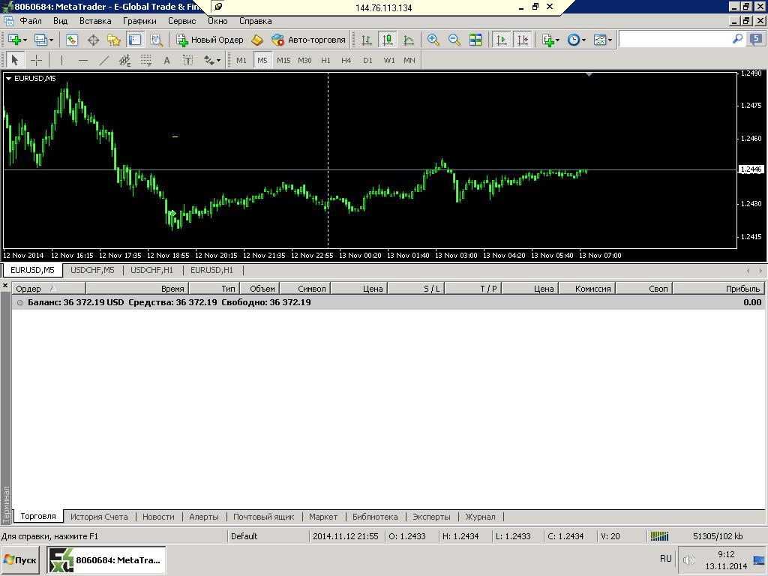Viewport: 768px width, 576px height.
Task: Sort by the Прибыль column header
Action: coord(718,289)
